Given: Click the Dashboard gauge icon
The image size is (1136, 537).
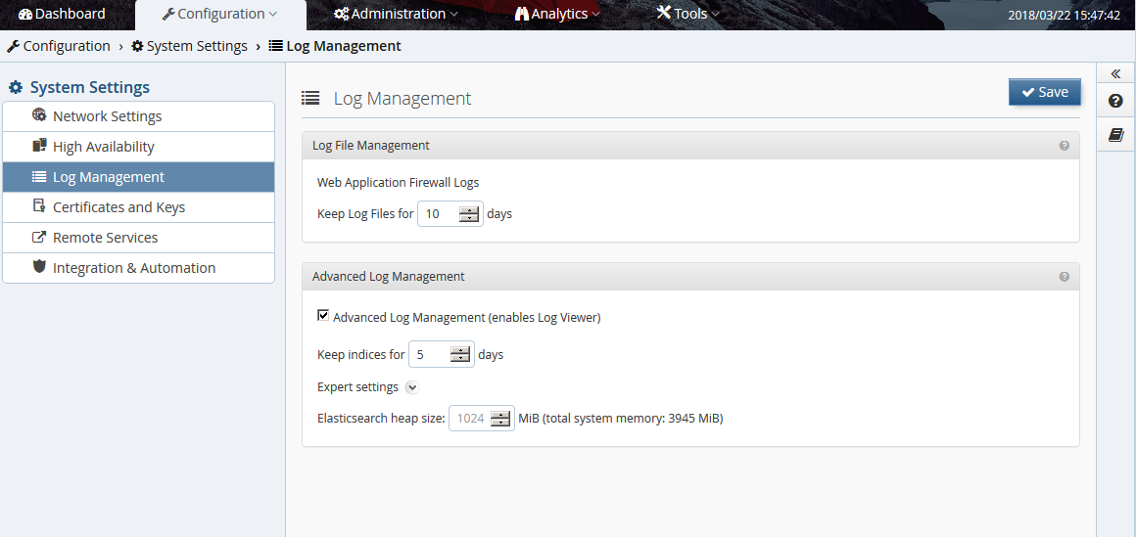Looking at the screenshot, I should (25, 14).
